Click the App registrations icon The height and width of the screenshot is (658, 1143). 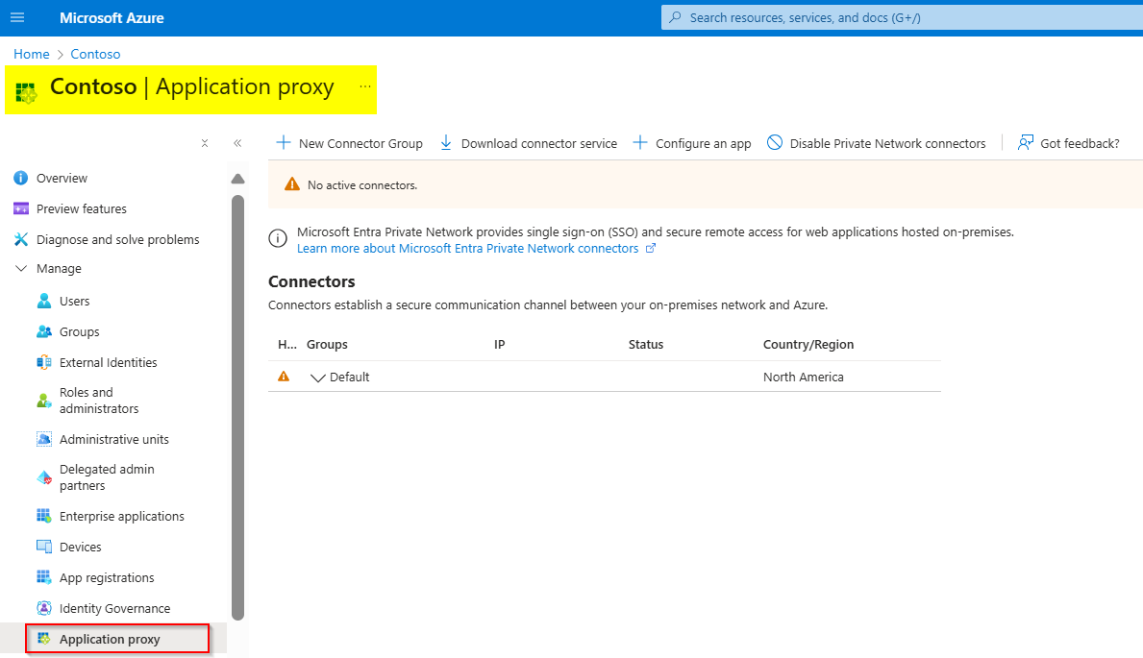44,577
